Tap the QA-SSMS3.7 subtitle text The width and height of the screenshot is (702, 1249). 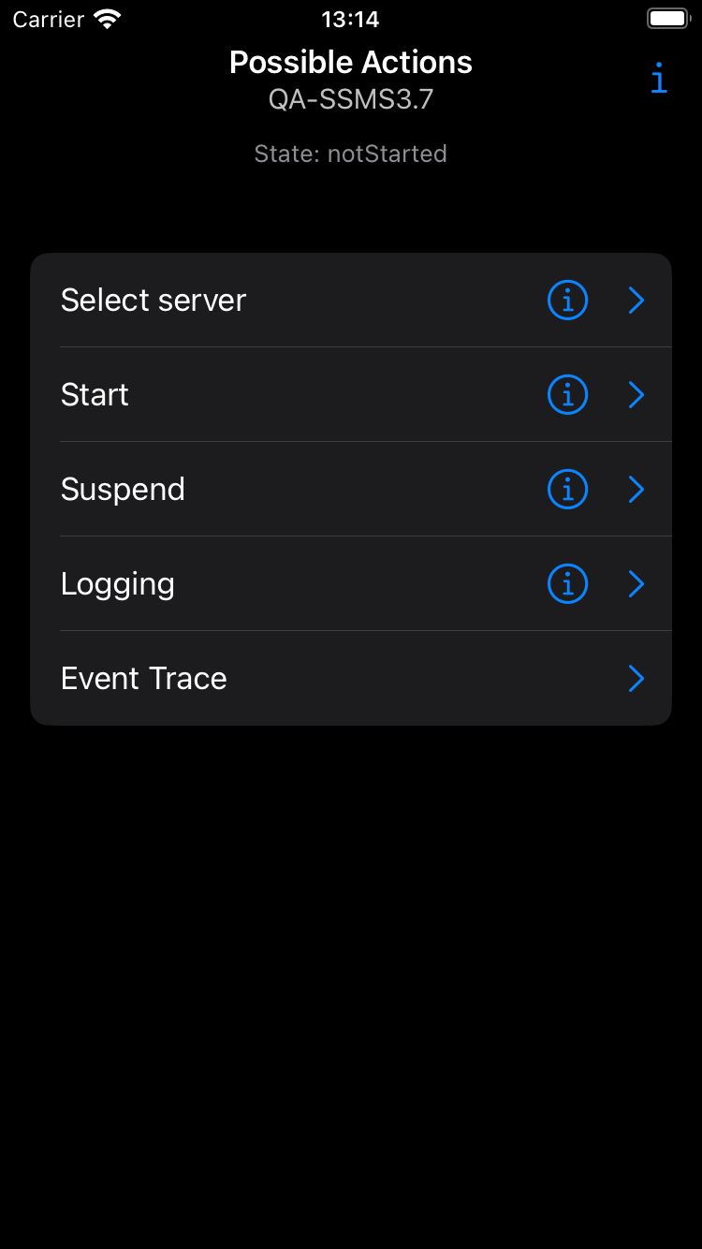point(351,99)
